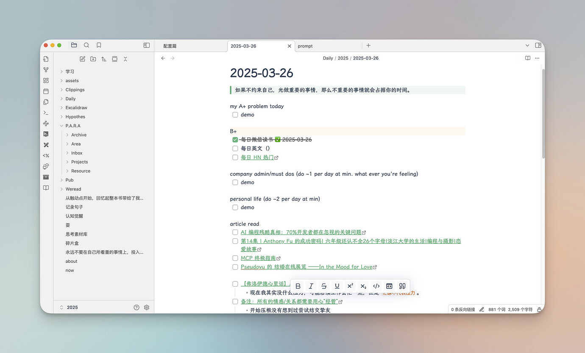Insert a blockquote from floating toolbar
Screen dimensions: 585x353
point(402,286)
